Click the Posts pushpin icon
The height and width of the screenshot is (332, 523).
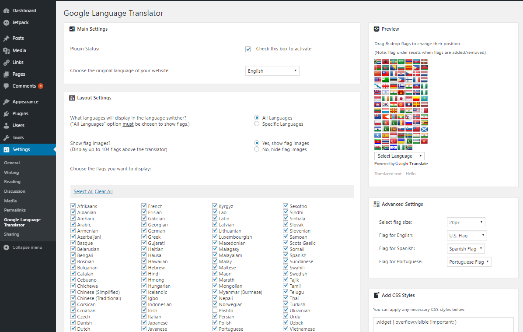point(6,38)
